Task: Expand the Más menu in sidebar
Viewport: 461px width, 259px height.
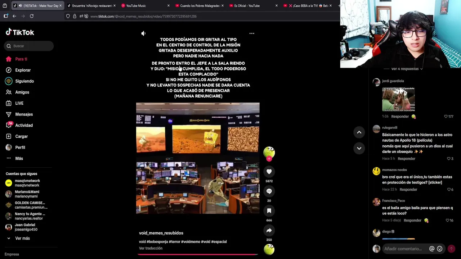Action: pyautogui.click(x=19, y=159)
